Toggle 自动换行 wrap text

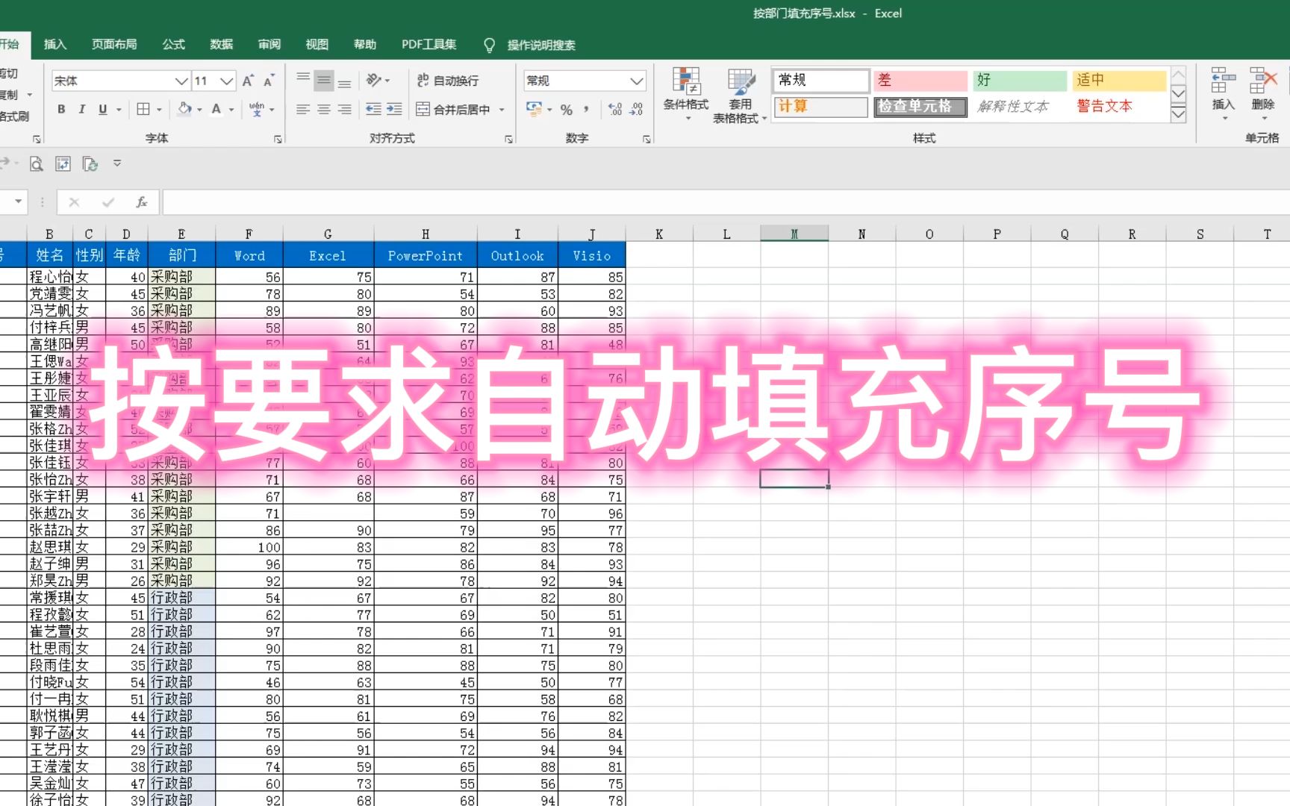tap(448, 81)
